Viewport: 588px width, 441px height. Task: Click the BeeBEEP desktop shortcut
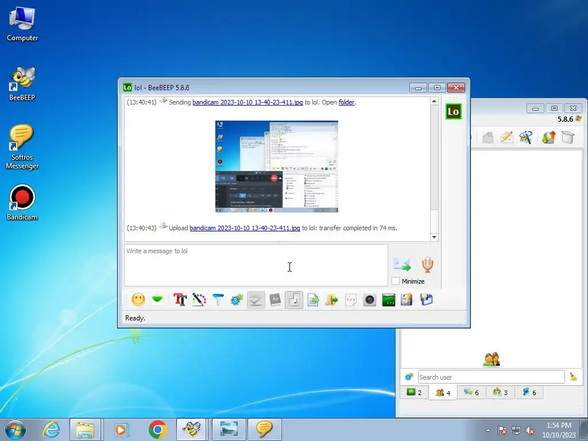pyautogui.click(x=22, y=84)
